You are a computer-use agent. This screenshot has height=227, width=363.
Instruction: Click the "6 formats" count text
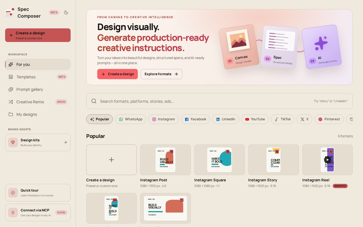pos(345,136)
